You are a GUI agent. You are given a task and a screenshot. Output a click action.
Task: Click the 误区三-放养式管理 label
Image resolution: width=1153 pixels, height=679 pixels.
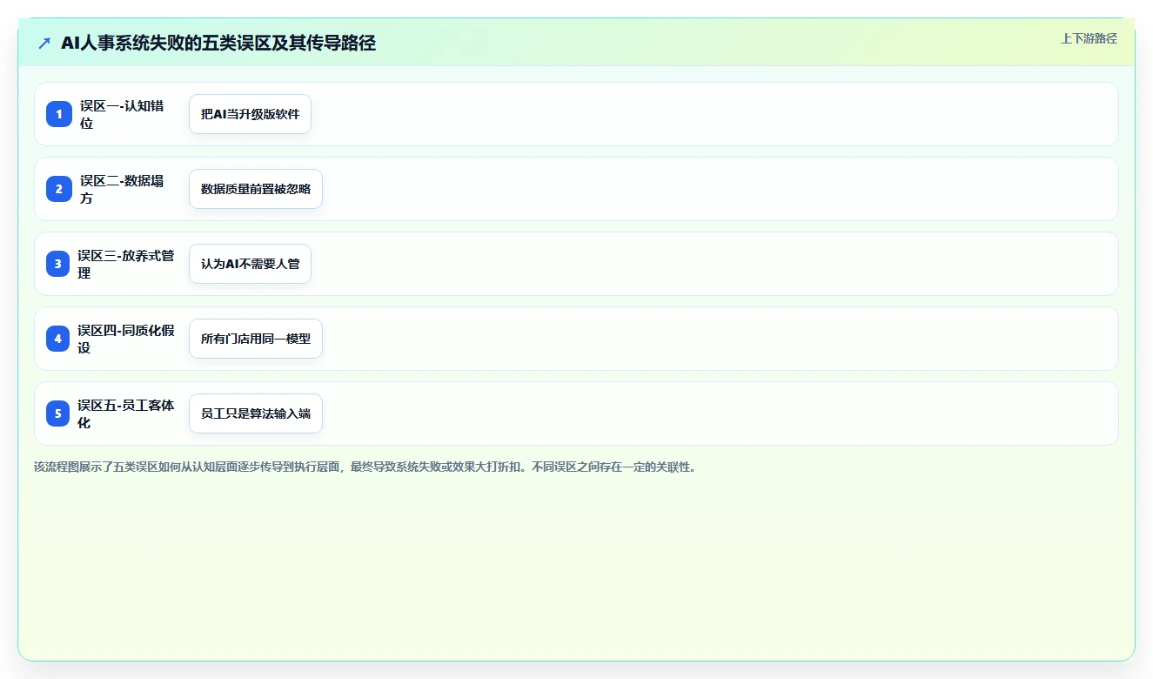(126, 264)
